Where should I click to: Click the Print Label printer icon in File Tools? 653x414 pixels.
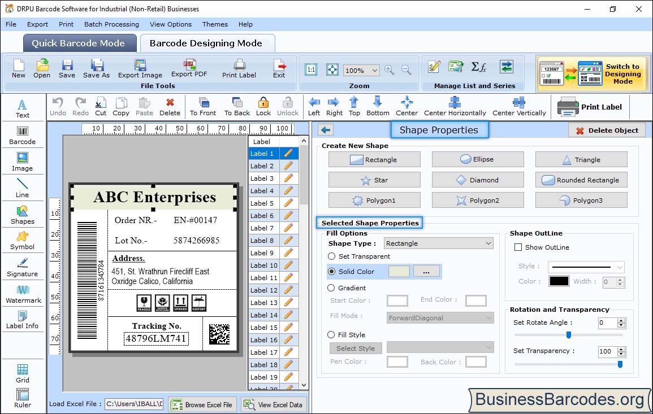(239, 69)
